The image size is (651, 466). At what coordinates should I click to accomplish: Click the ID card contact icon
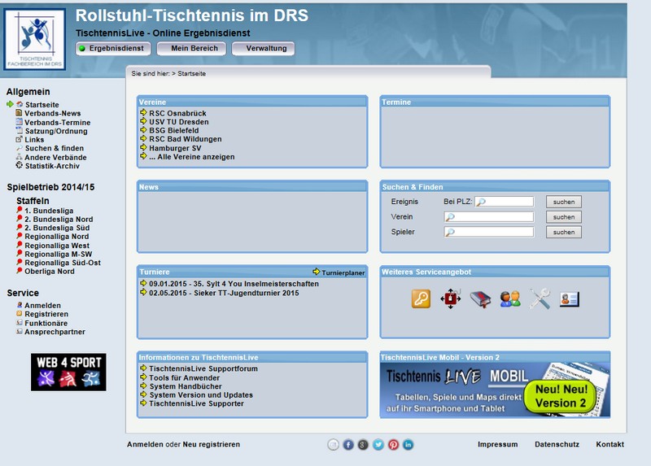tap(570, 298)
